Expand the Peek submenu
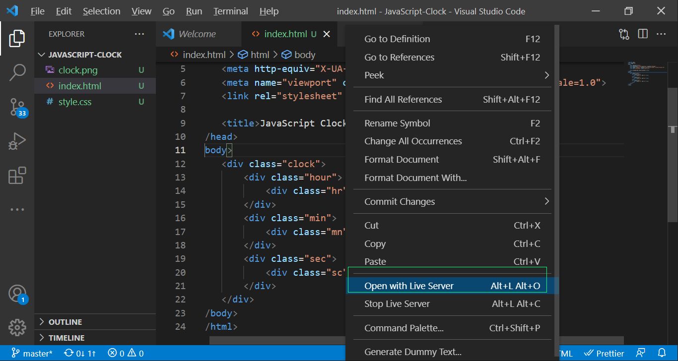Viewport: 678px width, 361px height. point(452,75)
